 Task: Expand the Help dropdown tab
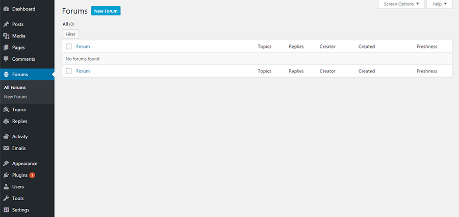[x=440, y=4]
